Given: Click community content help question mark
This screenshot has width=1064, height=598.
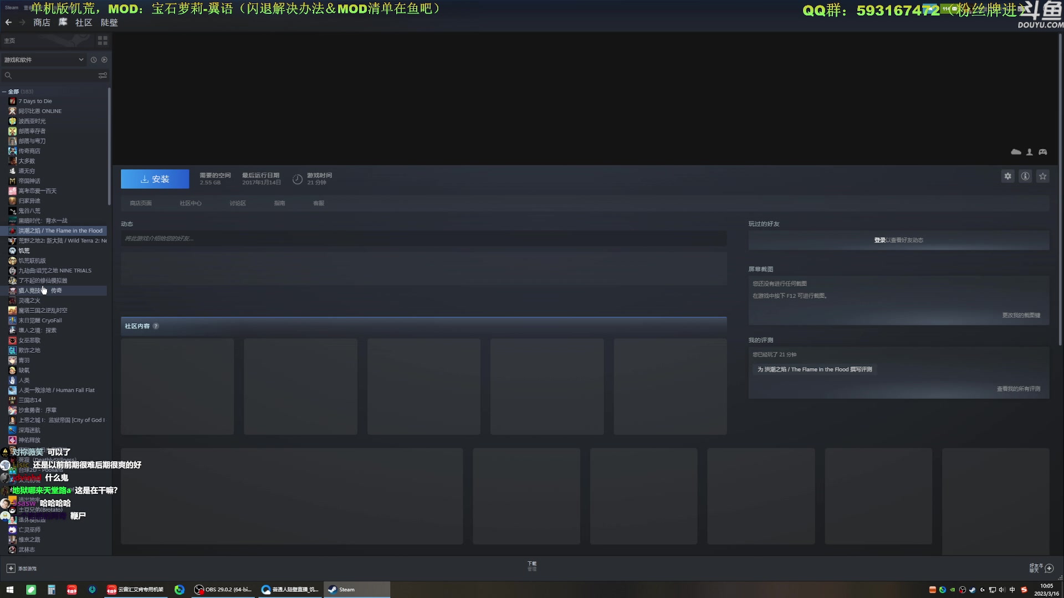Looking at the screenshot, I should coord(156,326).
